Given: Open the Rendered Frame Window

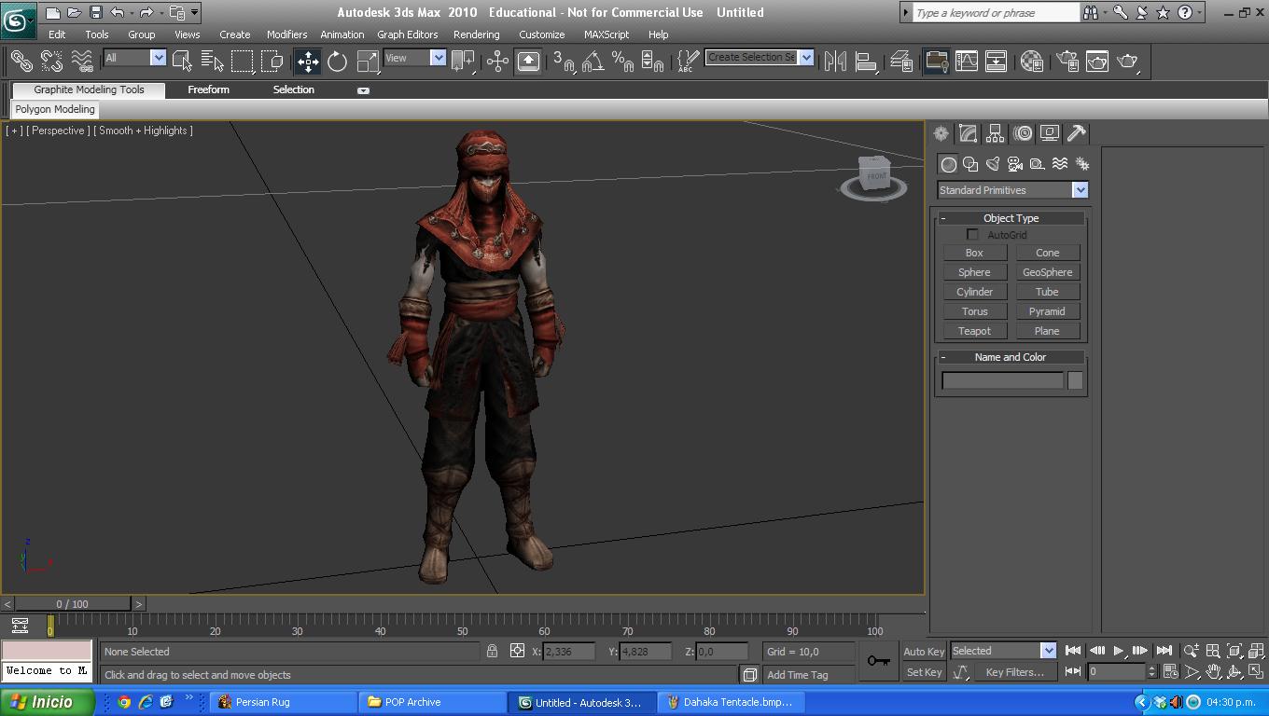Looking at the screenshot, I should pyautogui.click(x=1097, y=62).
